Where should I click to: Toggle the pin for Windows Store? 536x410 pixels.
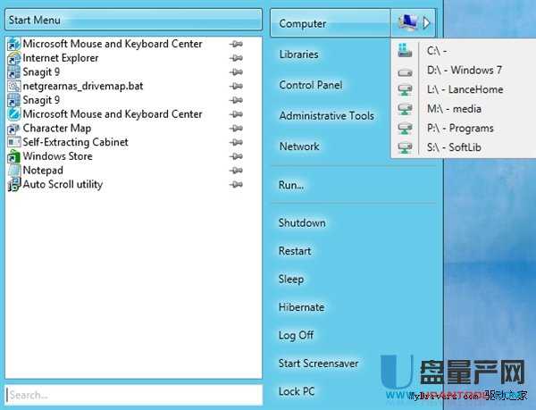click(236, 156)
